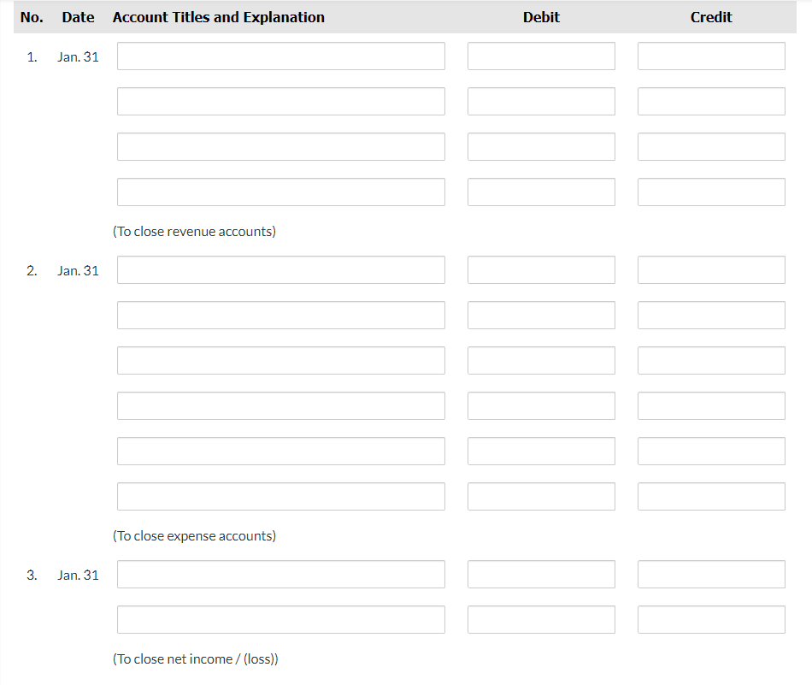Click 'Jan. 31' date of entry 2
The height and width of the screenshot is (685, 812).
pos(78,270)
